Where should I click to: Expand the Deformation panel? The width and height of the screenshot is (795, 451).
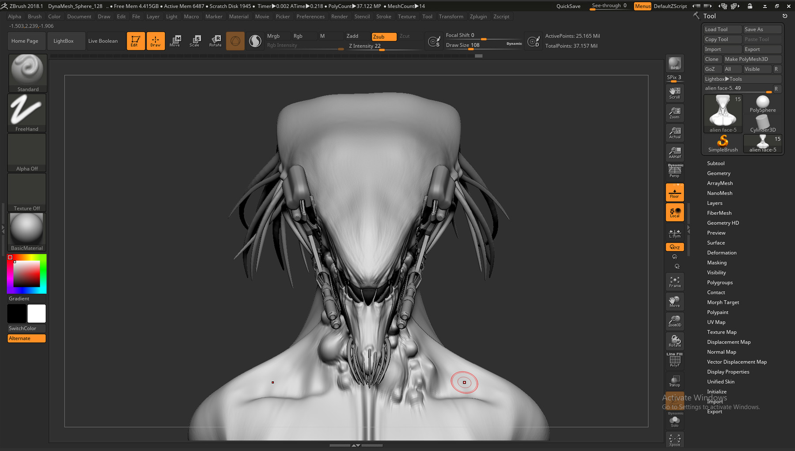click(x=722, y=252)
